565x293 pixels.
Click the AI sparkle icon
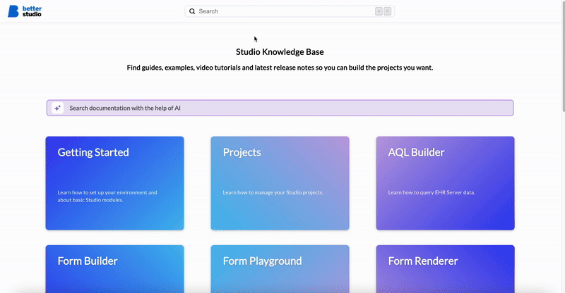point(57,108)
